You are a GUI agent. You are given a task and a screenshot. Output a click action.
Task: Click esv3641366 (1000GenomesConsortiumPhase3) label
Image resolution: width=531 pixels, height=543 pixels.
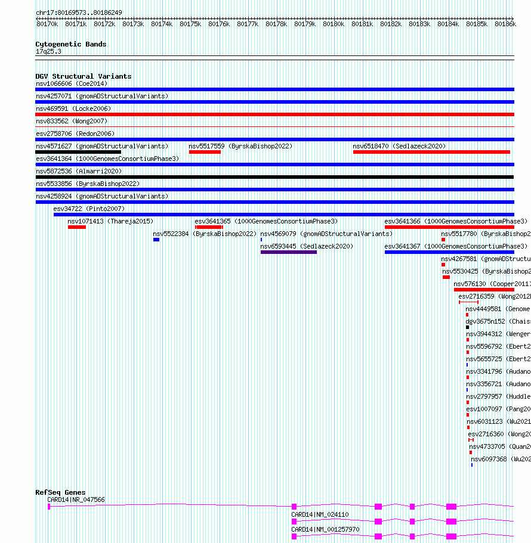click(x=456, y=221)
